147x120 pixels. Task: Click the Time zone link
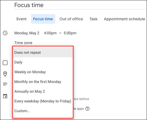point(23,43)
